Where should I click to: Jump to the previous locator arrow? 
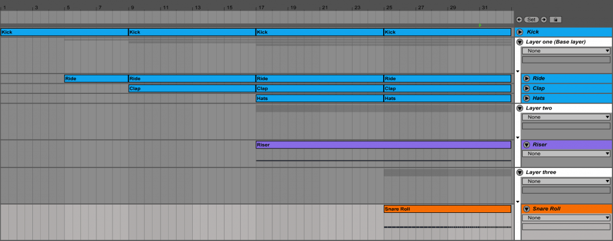click(519, 20)
